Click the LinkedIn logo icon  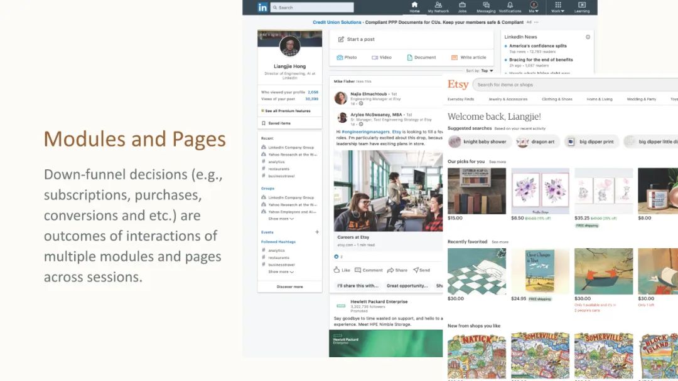pyautogui.click(x=262, y=8)
